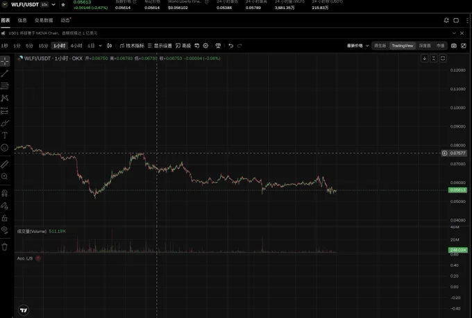Expand the announcement banner chevron
The image size is (472, 318).
[454, 33]
